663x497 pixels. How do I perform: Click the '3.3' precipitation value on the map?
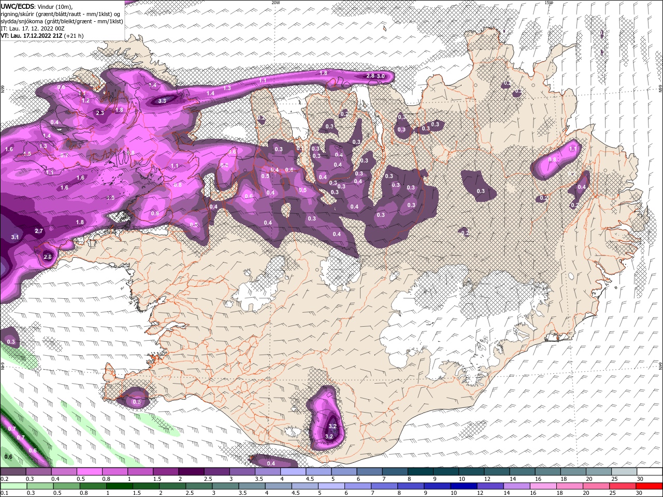pyautogui.click(x=162, y=101)
